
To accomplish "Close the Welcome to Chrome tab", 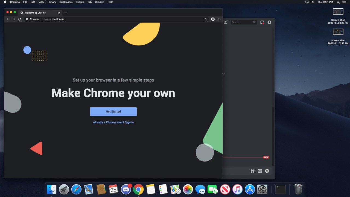I will [59, 13].
